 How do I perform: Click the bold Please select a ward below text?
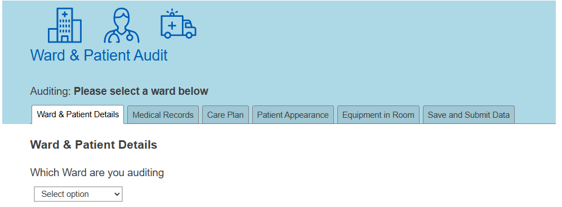[x=141, y=91]
